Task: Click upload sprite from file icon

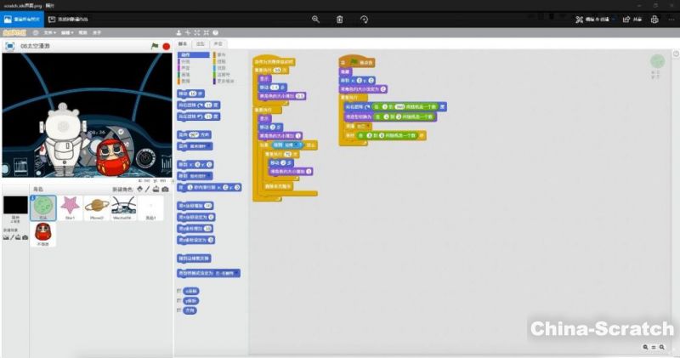Action: coord(156,189)
